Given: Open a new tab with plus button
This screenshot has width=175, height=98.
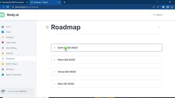Looking at the screenshot, I should point(64,2).
